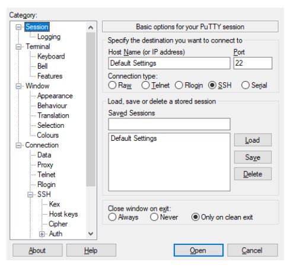Load the selected saved session
290x268 pixels.
pyautogui.click(x=253, y=140)
